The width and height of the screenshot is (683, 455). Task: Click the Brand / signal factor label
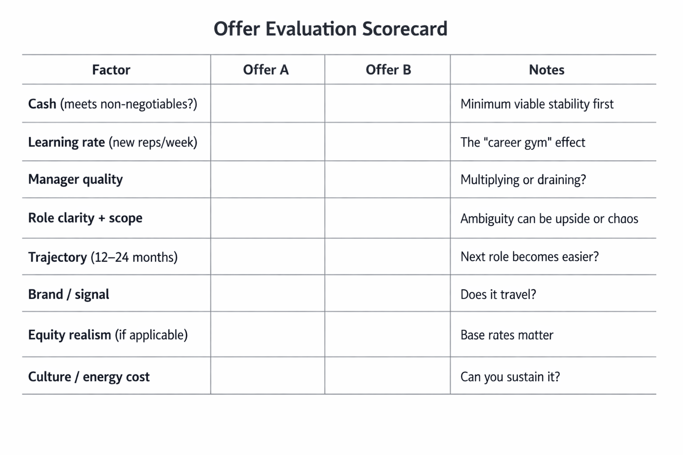pos(69,294)
